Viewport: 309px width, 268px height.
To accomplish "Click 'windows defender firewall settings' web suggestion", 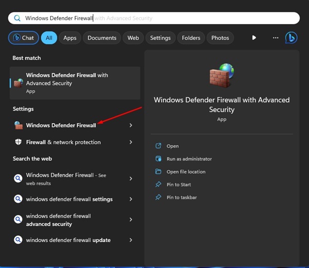I will [x=75, y=199].
